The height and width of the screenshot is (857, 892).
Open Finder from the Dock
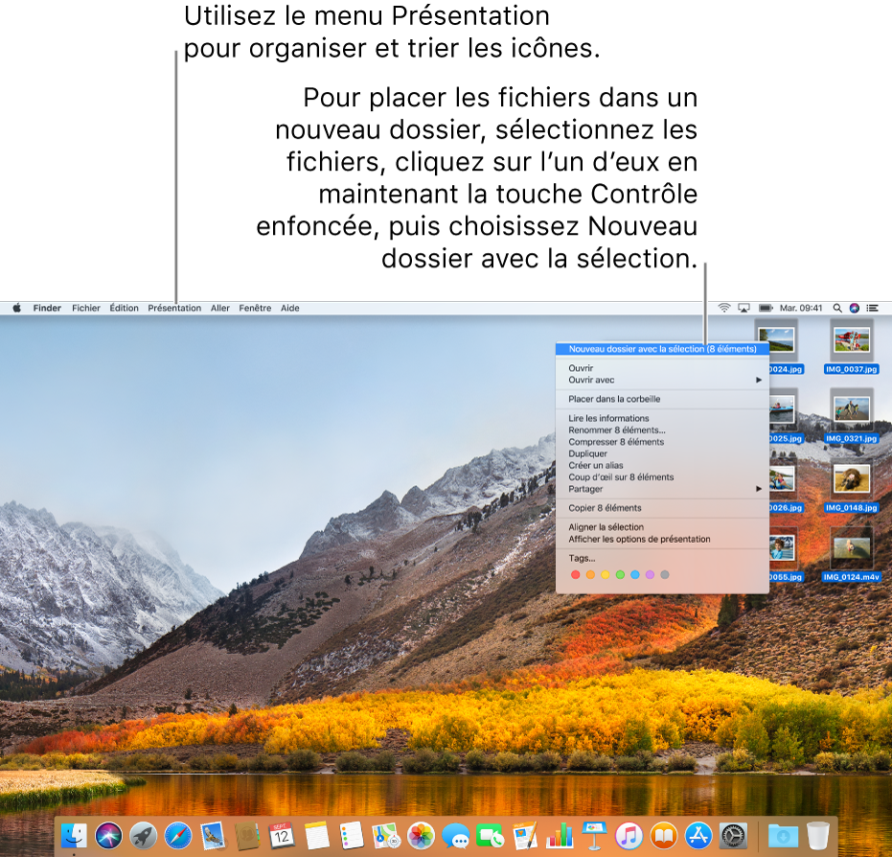tap(74, 836)
